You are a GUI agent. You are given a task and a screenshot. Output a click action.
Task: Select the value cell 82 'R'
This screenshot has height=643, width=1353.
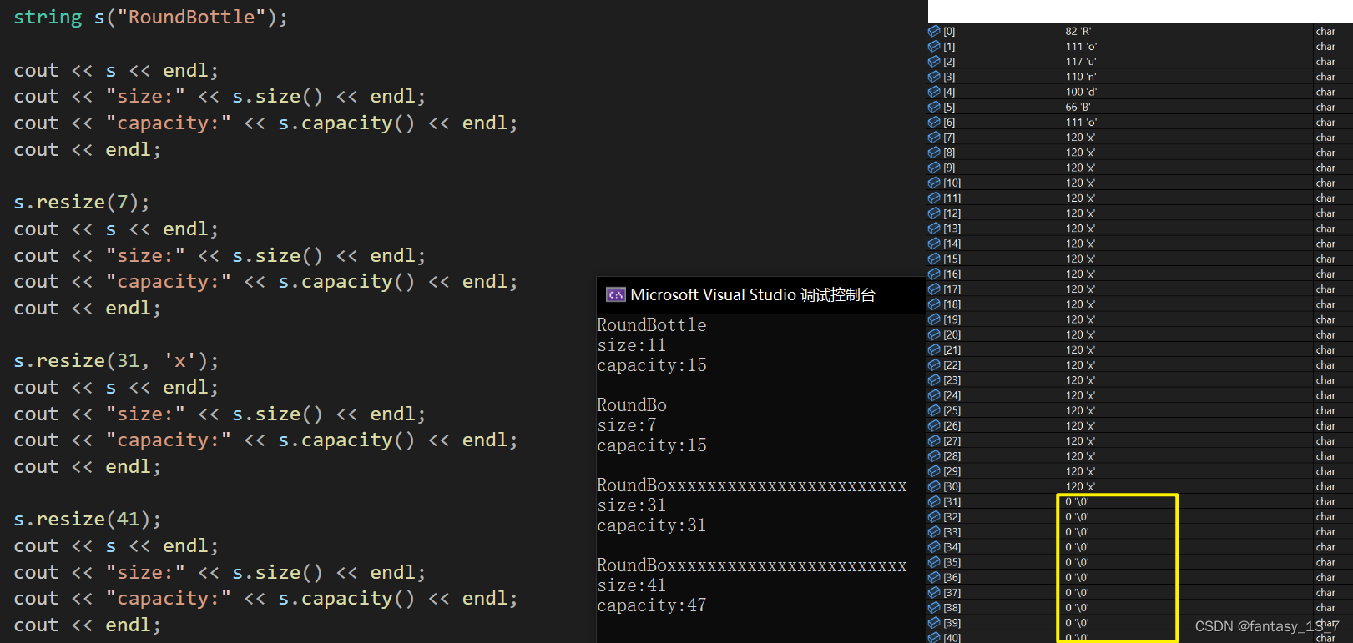tap(1078, 31)
